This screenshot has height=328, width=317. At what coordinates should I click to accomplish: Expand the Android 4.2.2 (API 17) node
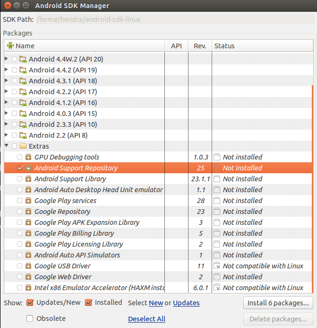6,91
